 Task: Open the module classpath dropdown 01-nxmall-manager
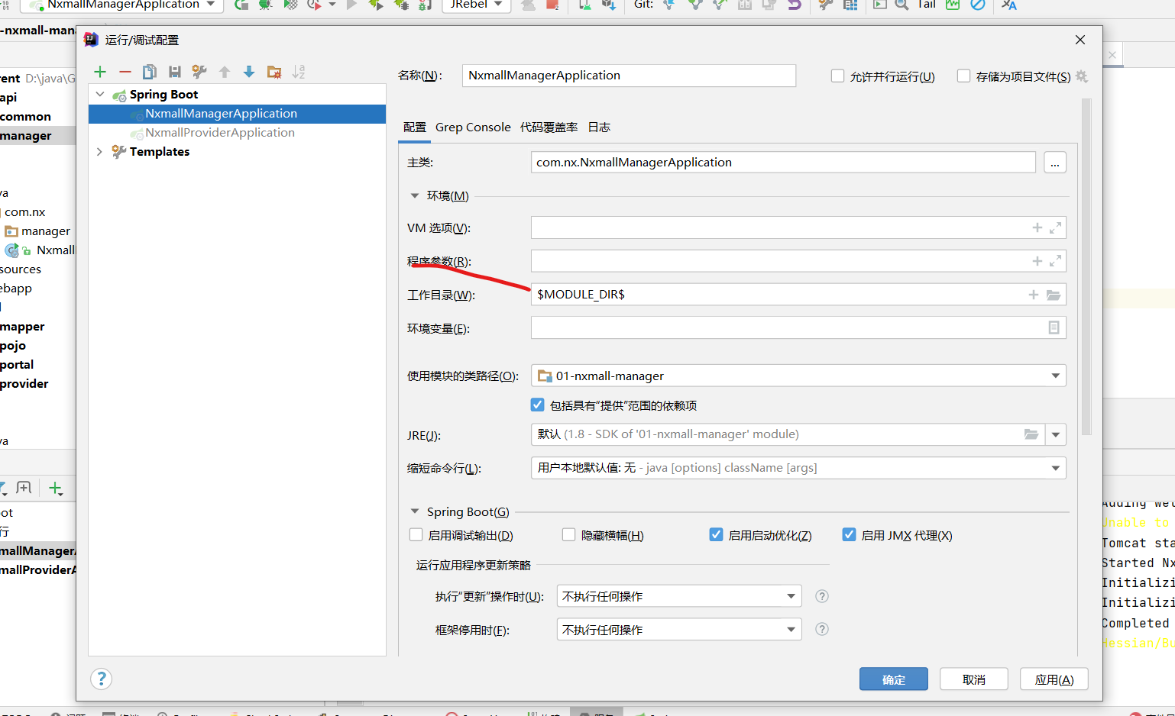[798, 376]
